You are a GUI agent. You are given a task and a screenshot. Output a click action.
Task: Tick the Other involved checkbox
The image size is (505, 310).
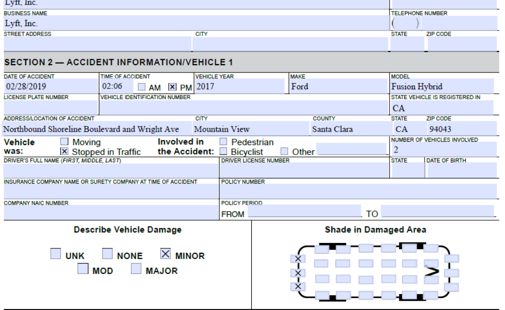coord(284,152)
